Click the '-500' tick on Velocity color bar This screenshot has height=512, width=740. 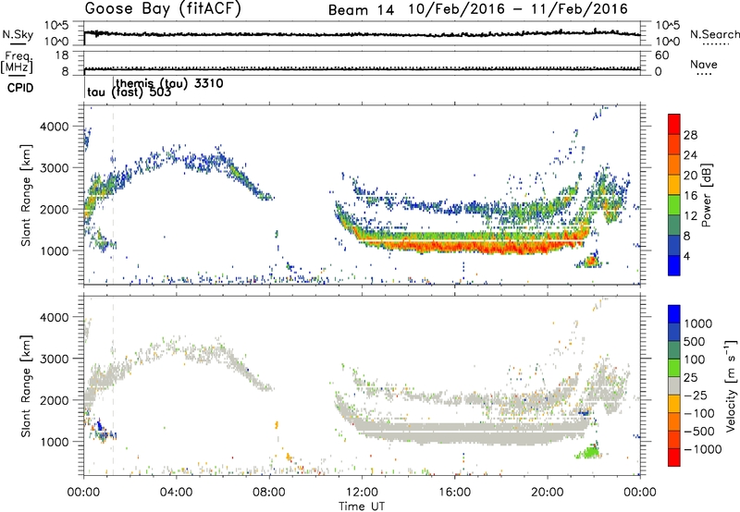coord(699,431)
